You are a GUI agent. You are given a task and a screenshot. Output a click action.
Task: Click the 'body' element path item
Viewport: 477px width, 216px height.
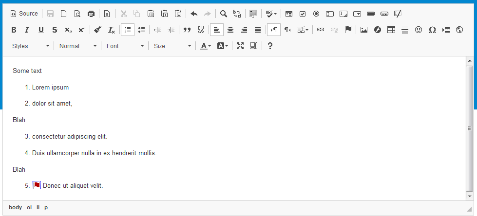15,208
